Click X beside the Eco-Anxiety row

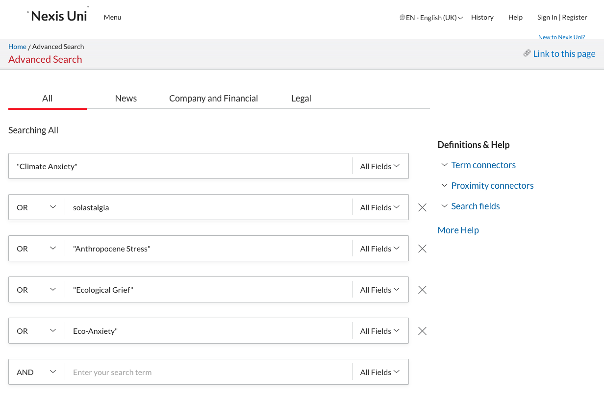[x=422, y=331]
